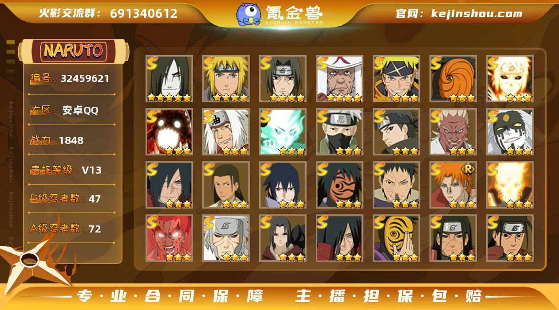Select the Minato blond-hair ninja portrait
Image resolution: width=559 pixels, height=310 pixels.
(226, 79)
